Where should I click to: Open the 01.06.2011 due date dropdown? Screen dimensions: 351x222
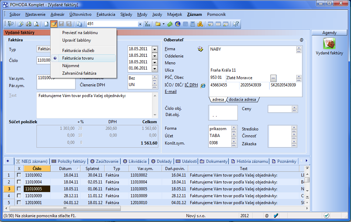155,68
